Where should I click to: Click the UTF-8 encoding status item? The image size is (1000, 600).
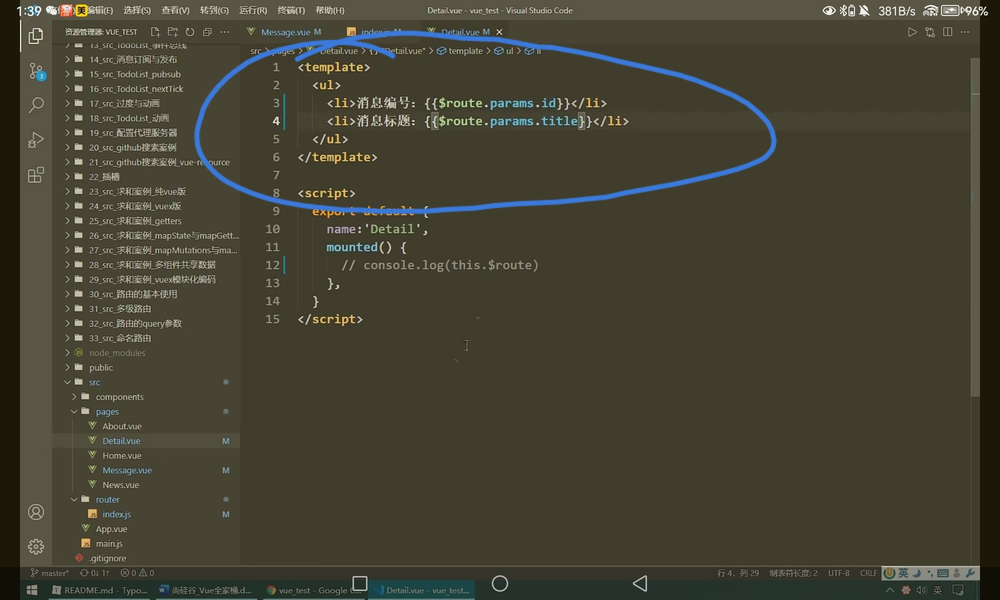tap(838, 573)
